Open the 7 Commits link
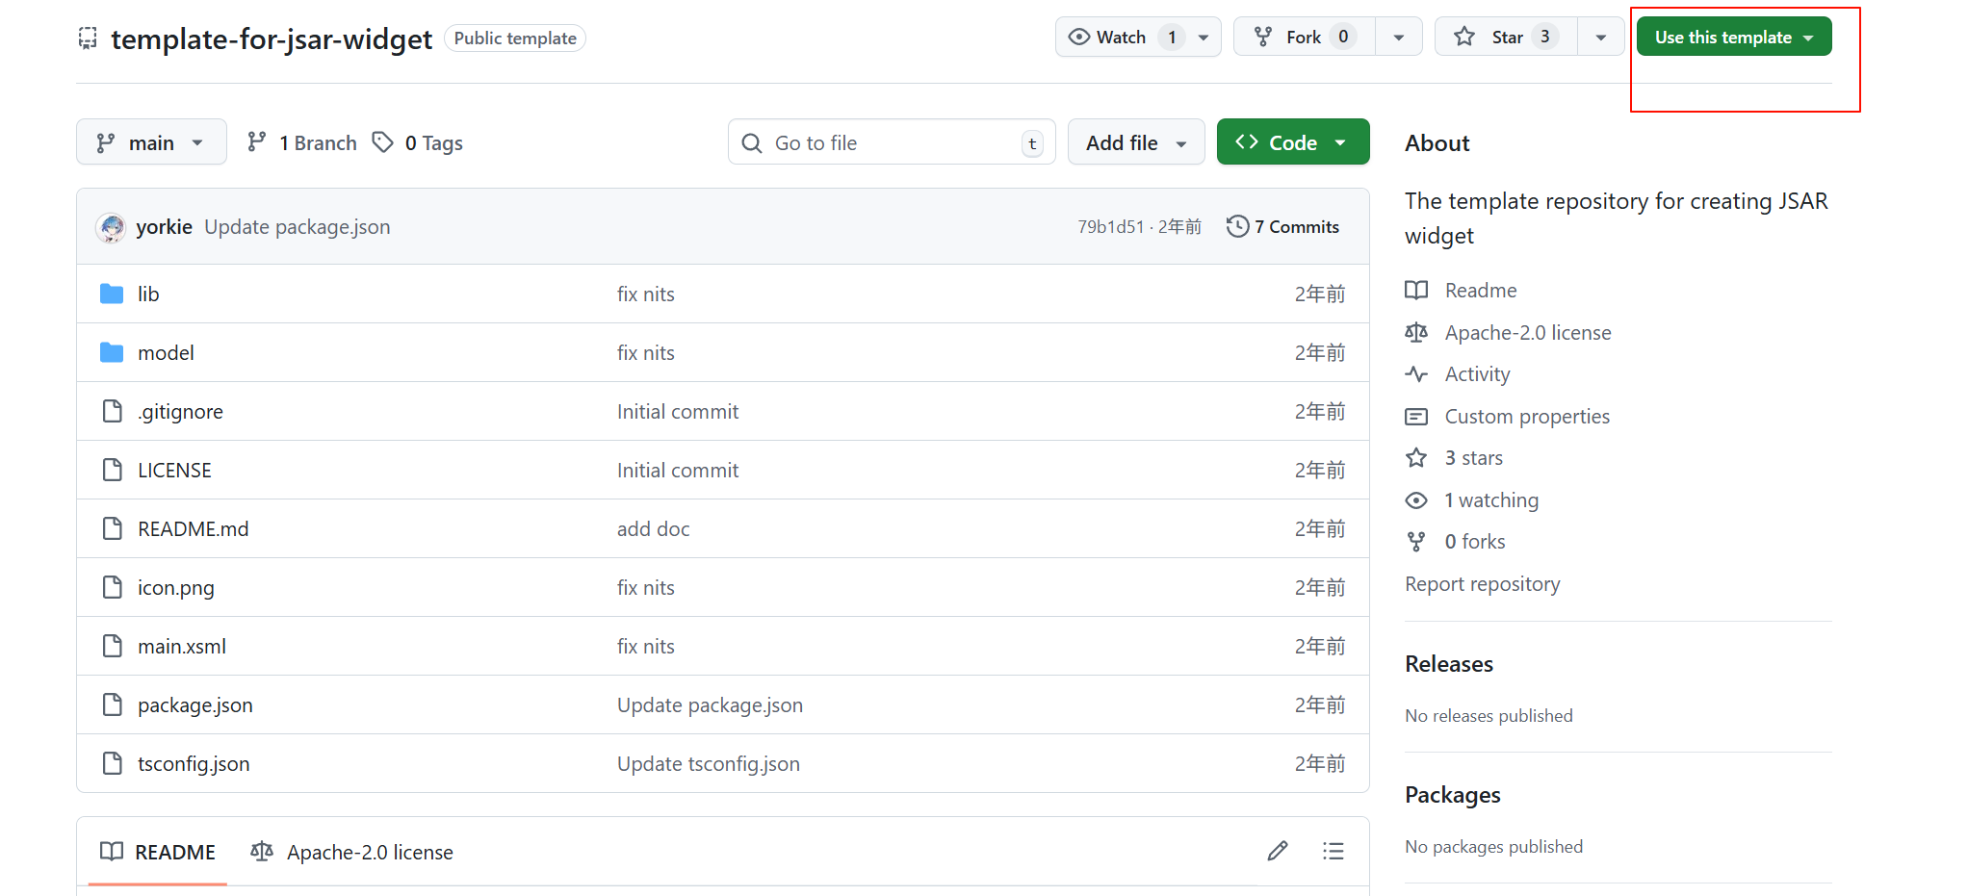This screenshot has width=1968, height=896. click(1282, 226)
